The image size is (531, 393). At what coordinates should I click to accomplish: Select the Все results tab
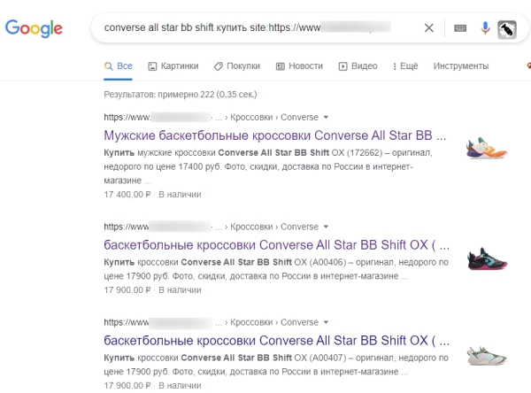pyautogui.click(x=119, y=65)
